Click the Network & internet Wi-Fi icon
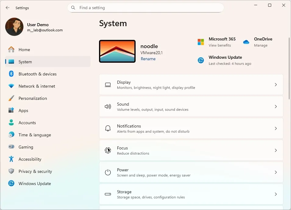This screenshot has width=291, height=210. pos(11,86)
